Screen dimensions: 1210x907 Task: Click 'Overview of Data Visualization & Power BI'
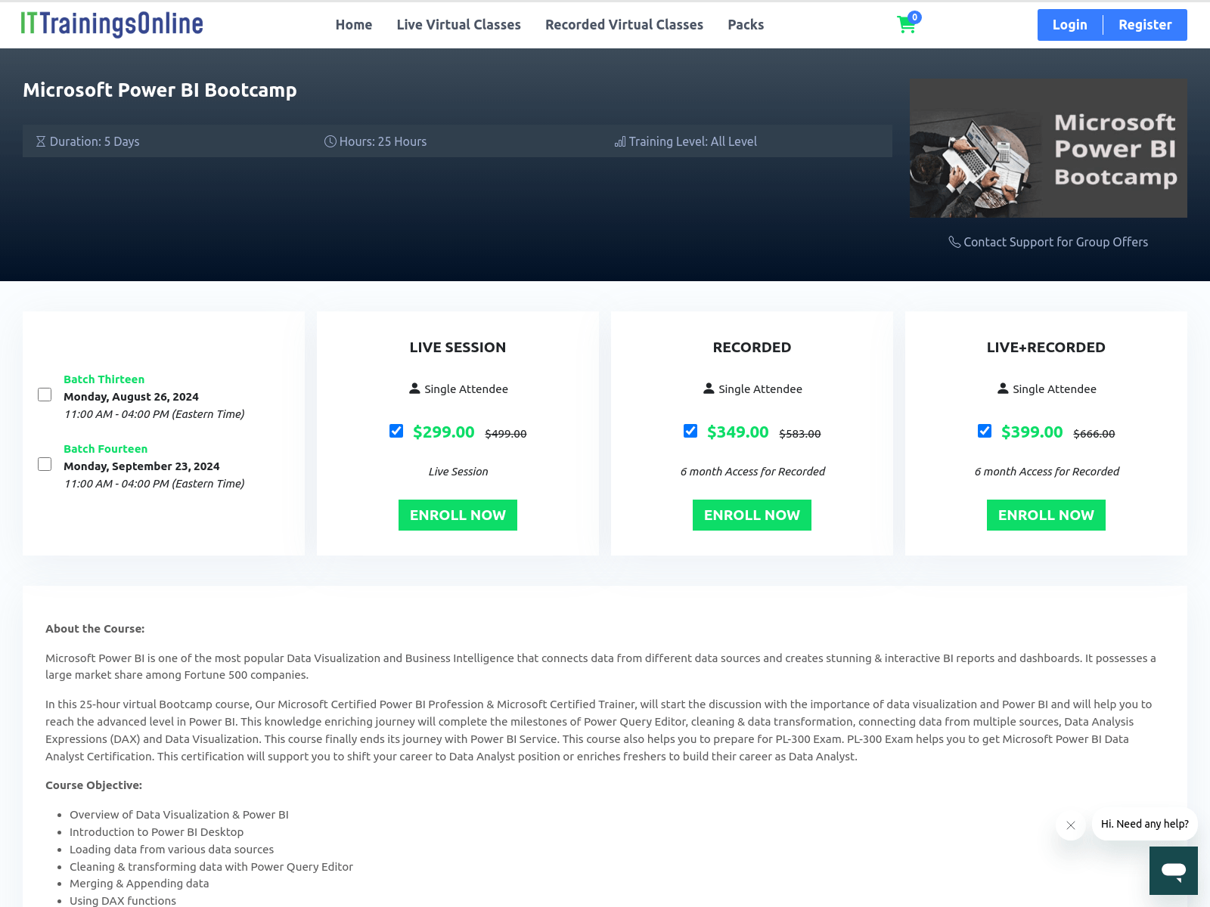click(179, 815)
